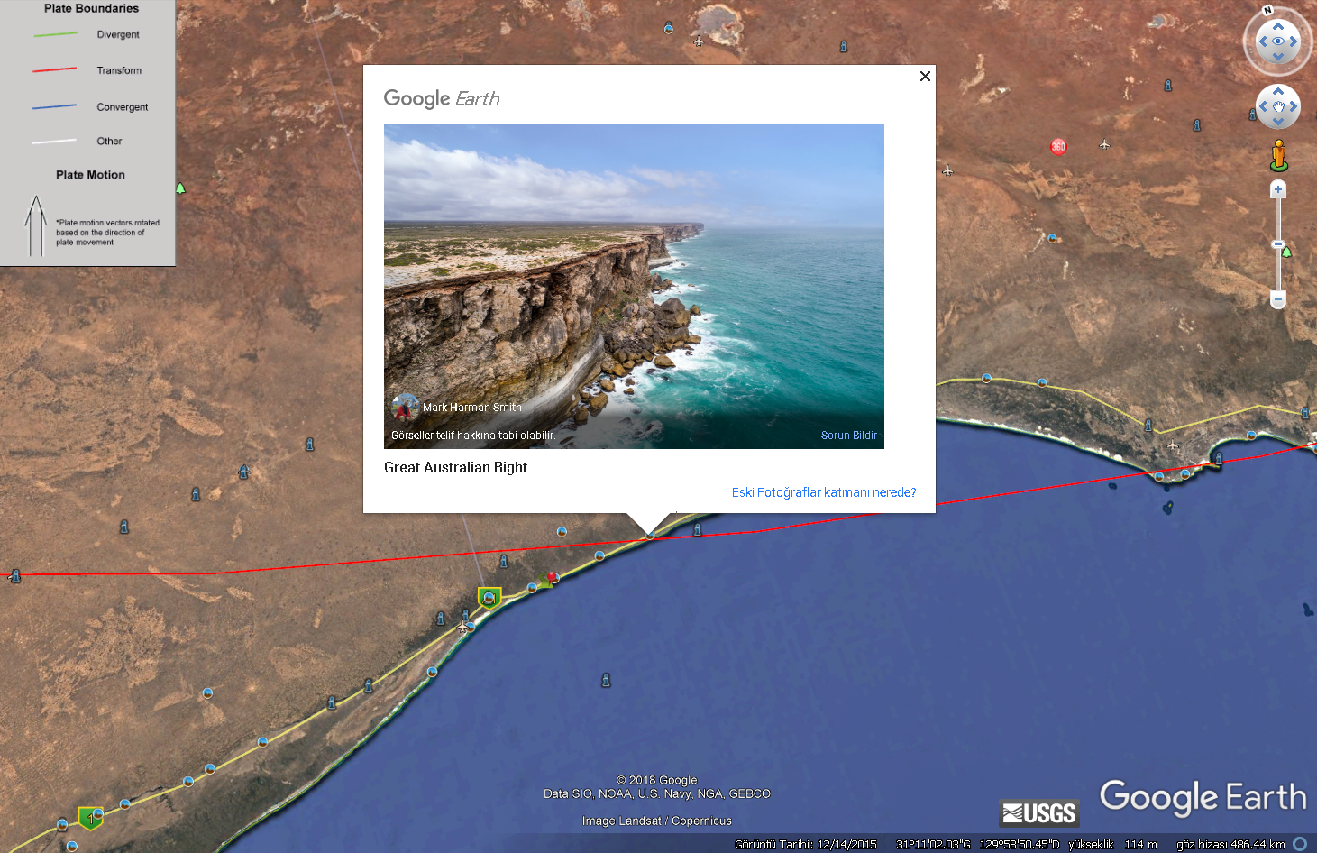
Task: Select the orange Pegman Street View figure
Action: click(x=1278, y=155)
